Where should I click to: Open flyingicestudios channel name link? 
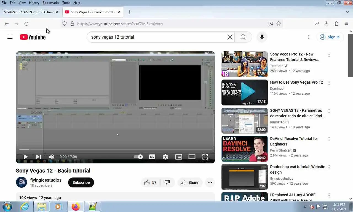[x=46, y=180]
